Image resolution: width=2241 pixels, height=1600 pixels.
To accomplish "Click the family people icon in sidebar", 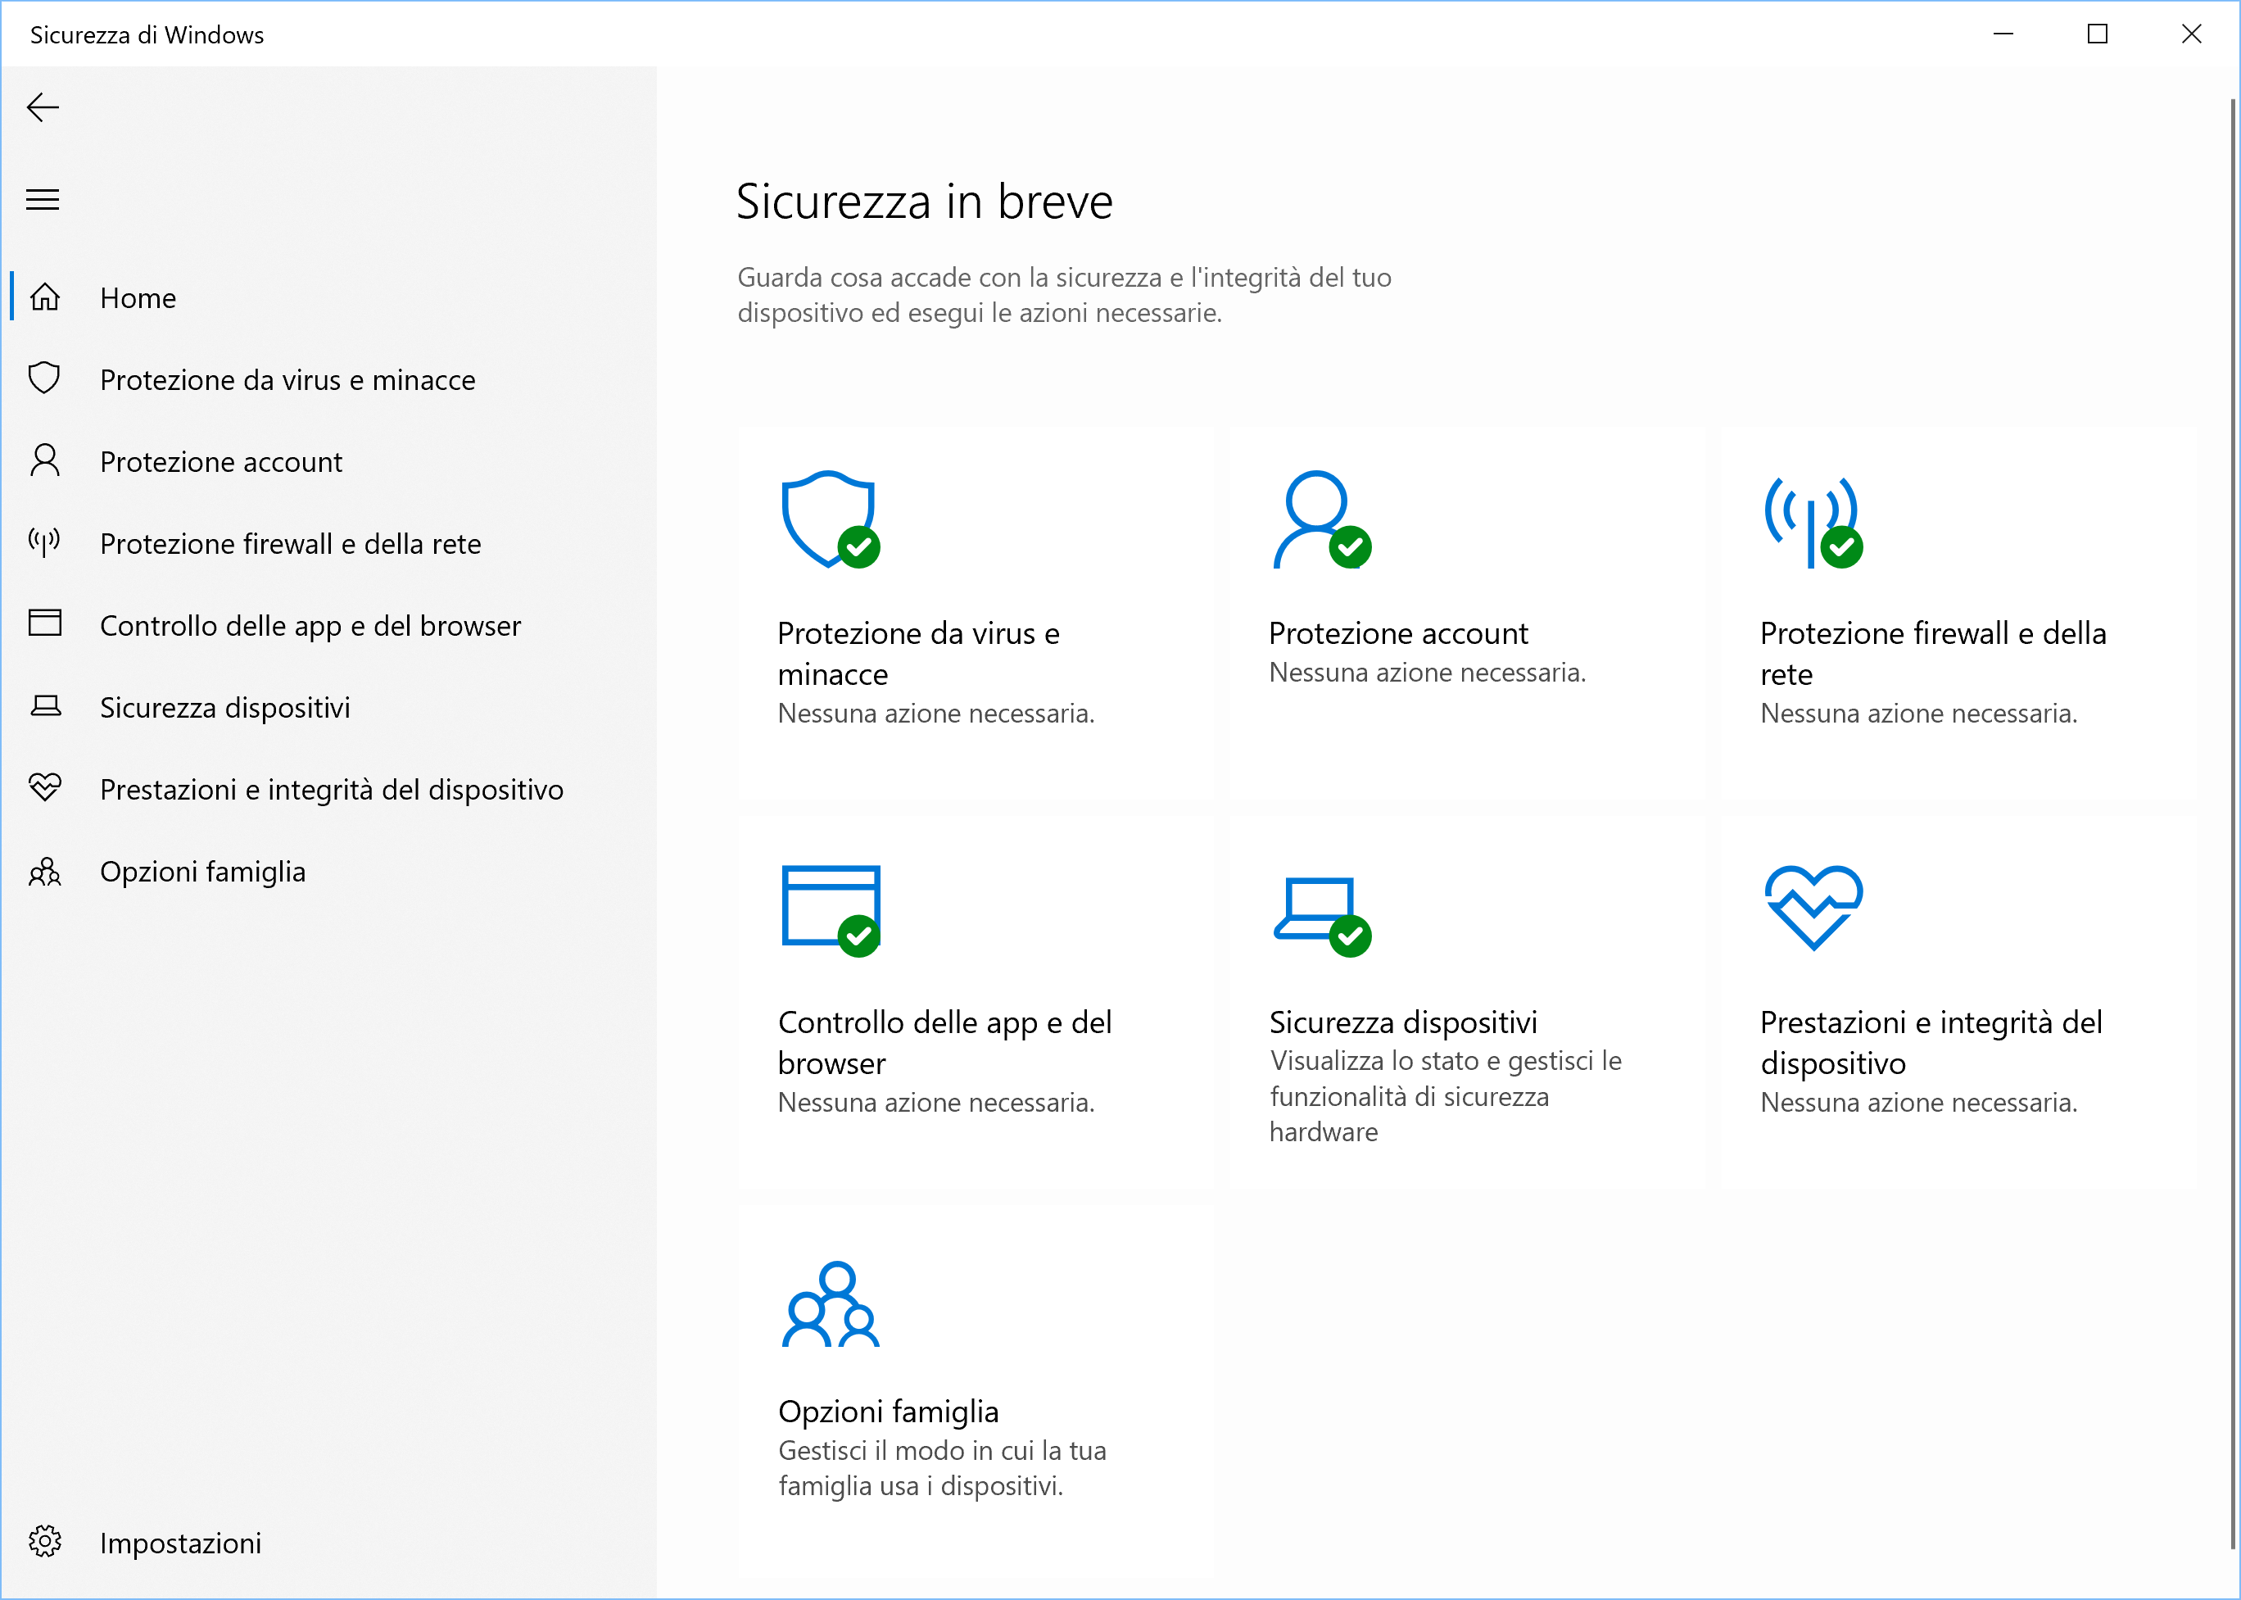I will (45, 871).
